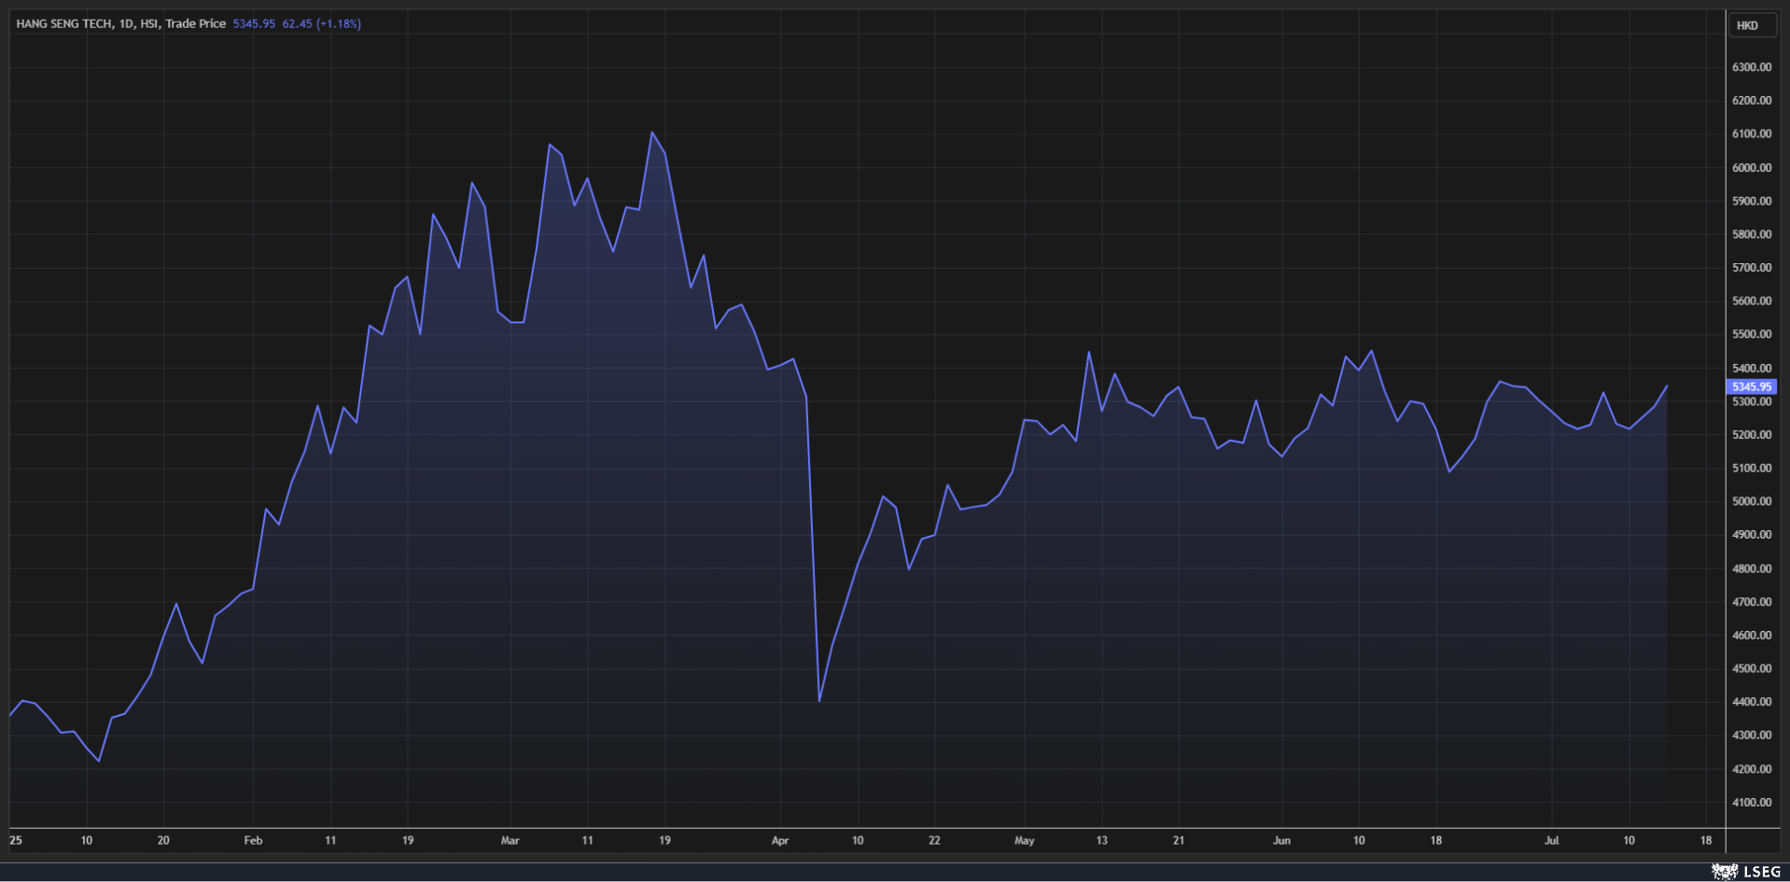Click the 4900.00 price axis label
The height and width of the screenshot is (882, 1790).
1752,535
